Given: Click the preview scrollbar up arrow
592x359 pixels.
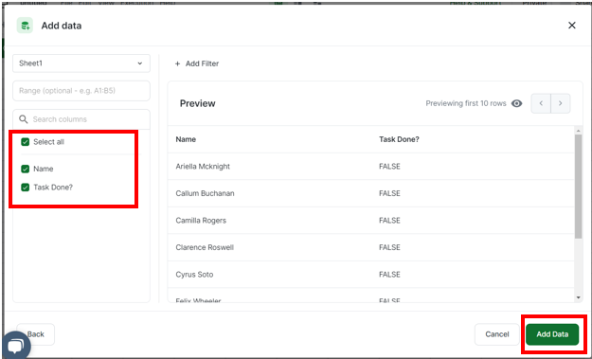Looking at the screenshot, I should pos(579,131).
